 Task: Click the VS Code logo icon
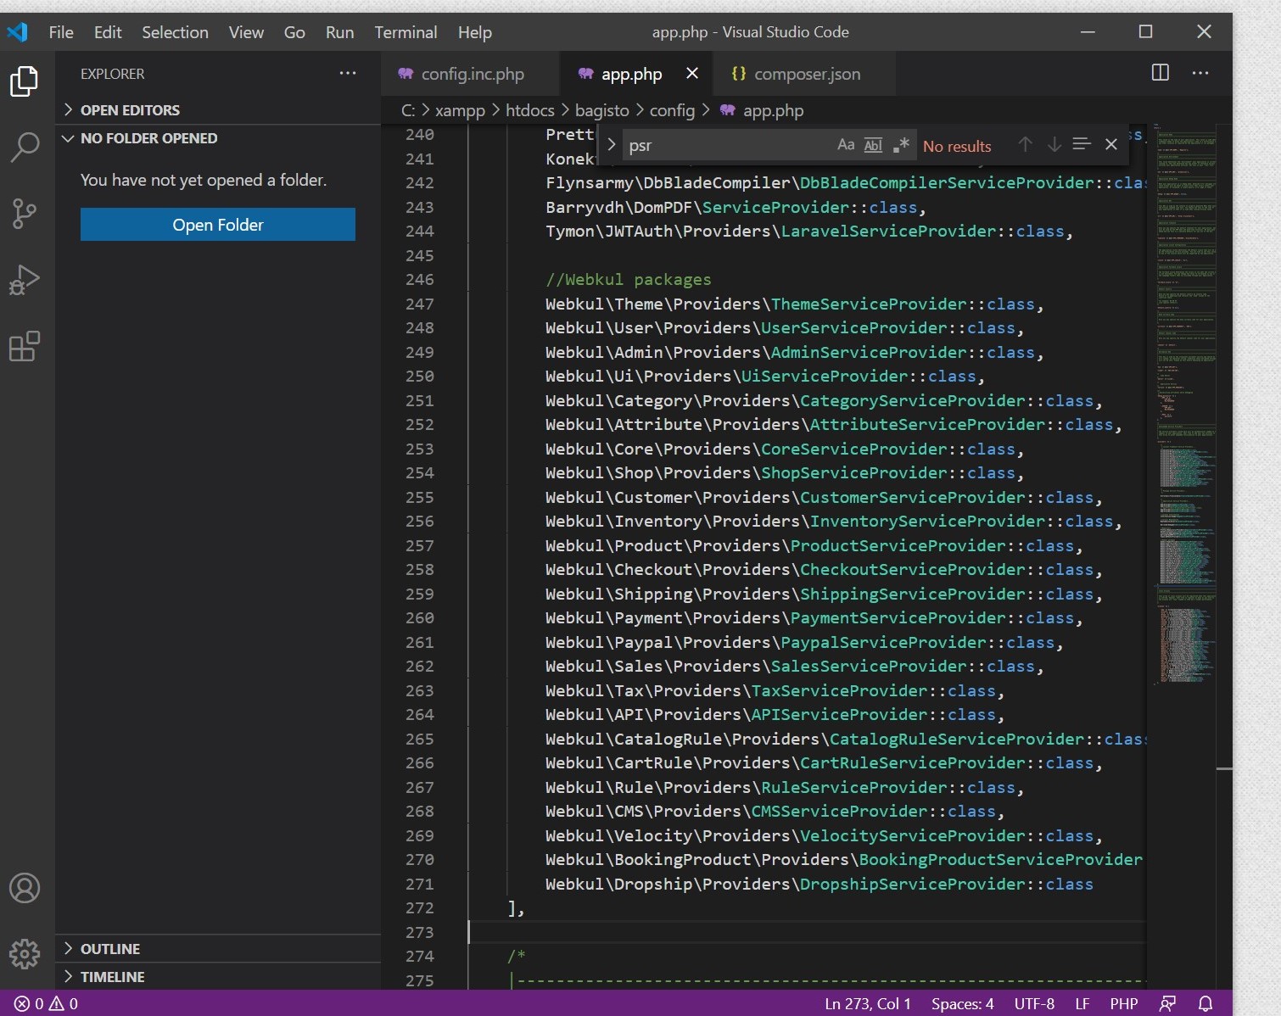point(18,32)
